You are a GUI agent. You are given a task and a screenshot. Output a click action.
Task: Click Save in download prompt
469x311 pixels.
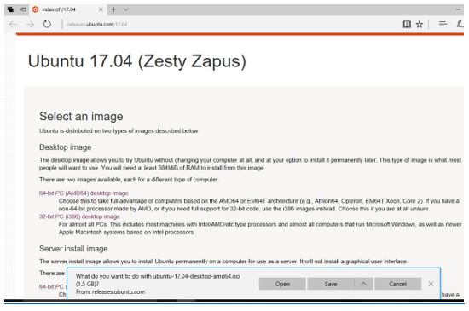point(331,284)
